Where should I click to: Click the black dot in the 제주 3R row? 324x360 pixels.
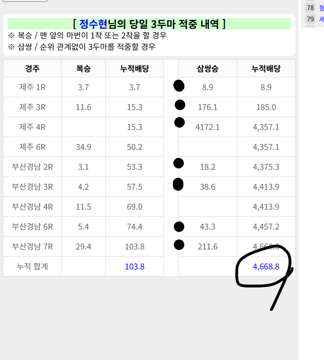pos(180,105)
